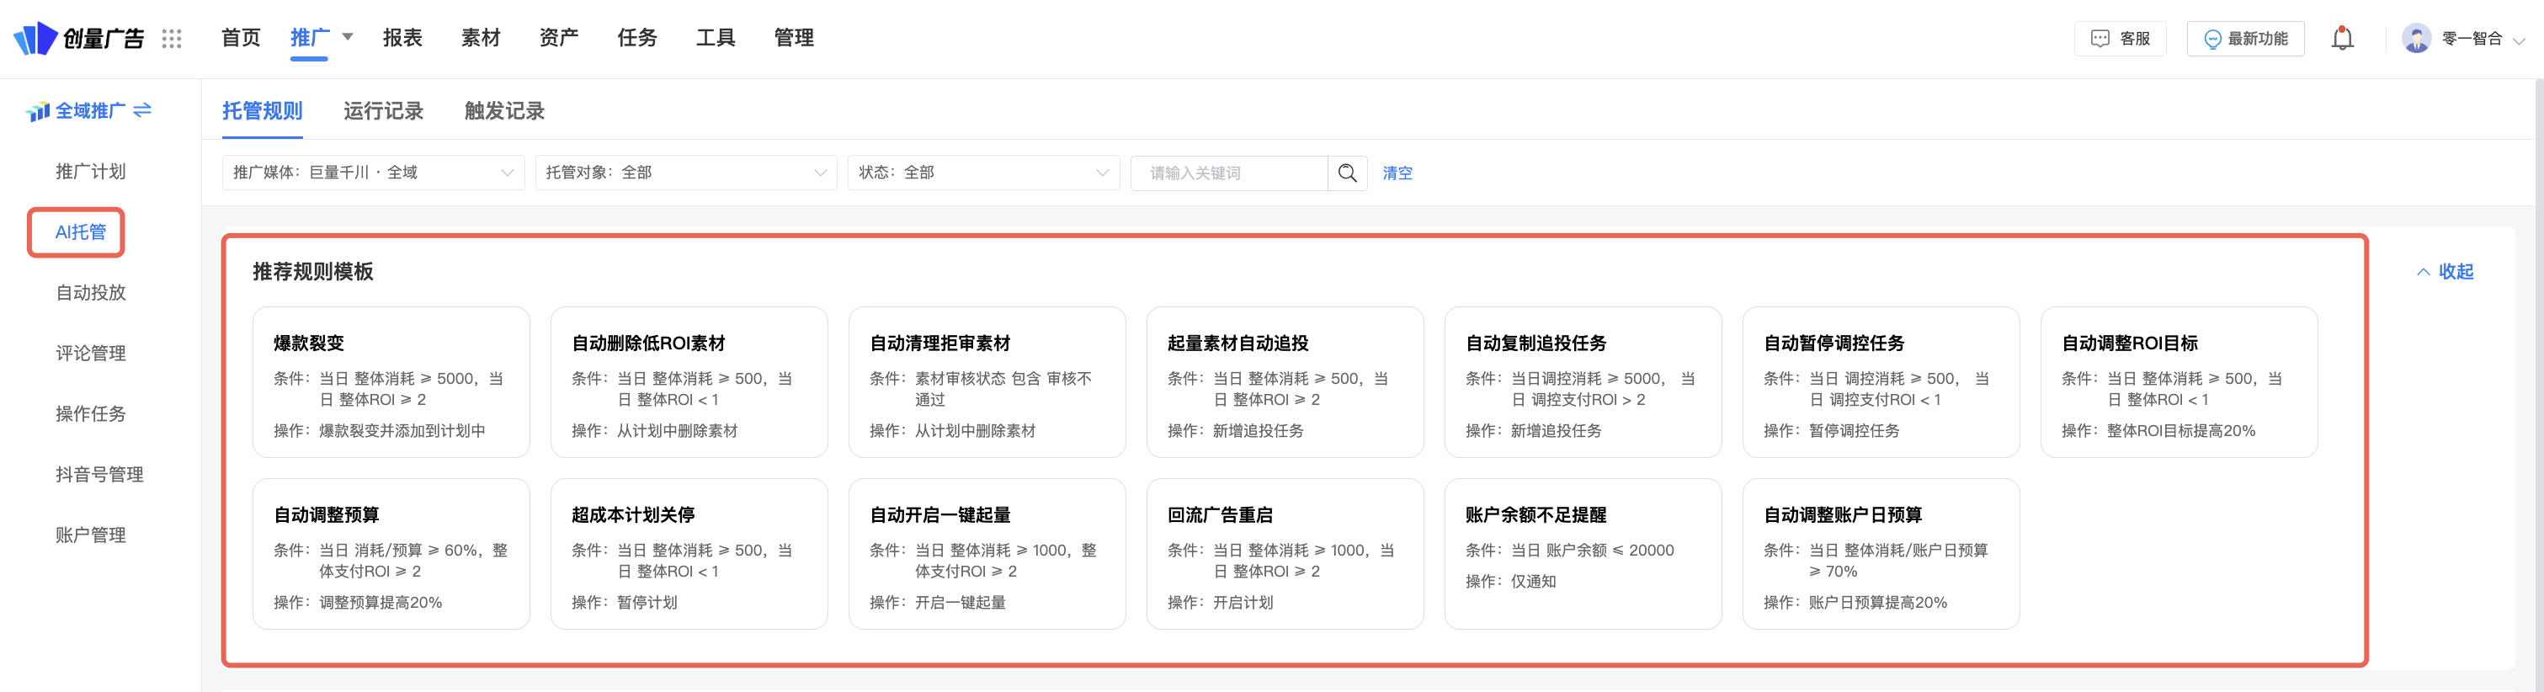2544x692 pixels.
Task: Open the notification bell
Action: [2342, 39]
